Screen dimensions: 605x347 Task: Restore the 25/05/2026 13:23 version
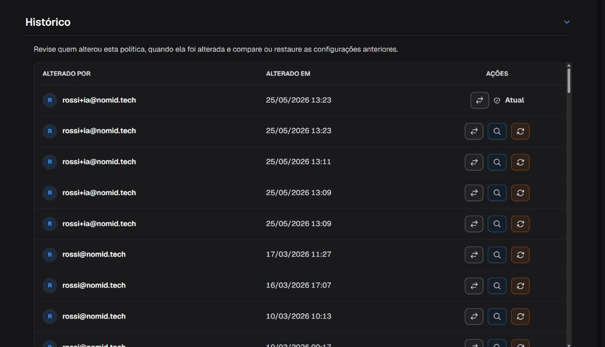point(520,131)
